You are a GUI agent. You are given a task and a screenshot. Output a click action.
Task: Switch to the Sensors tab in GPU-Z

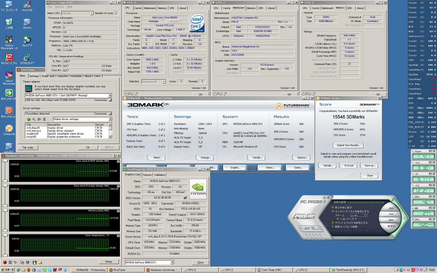click(x=147, y=175)
